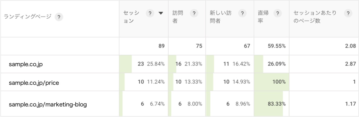This screenshot has width=359, height=117.
Task: Show help for 新しい訪問者 column
Action: point(242,13)
